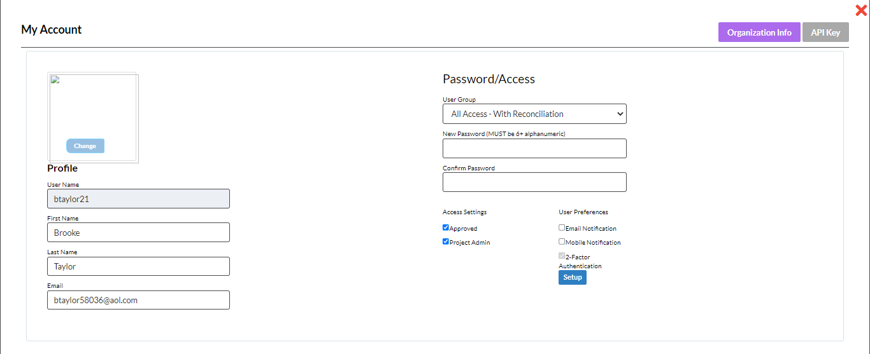Uncheck the Project Admin checkbox
Viewport: 870px width, 354px height.
tap(446, 242)
